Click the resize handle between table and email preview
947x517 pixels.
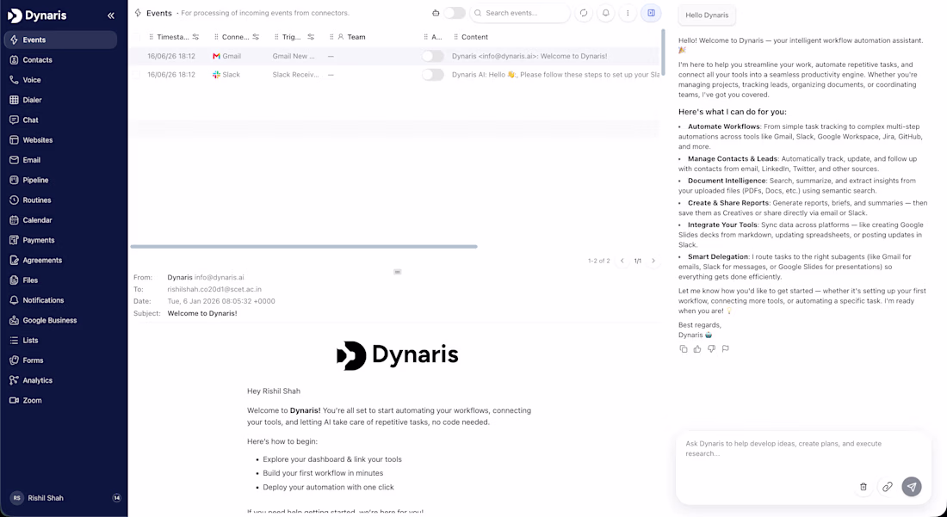point(398,272)
